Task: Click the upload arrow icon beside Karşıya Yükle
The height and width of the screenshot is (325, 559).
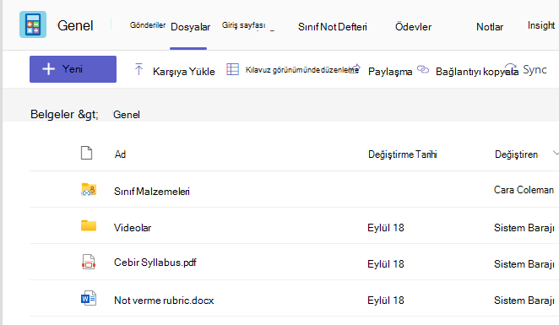Action: click(138, 69)
